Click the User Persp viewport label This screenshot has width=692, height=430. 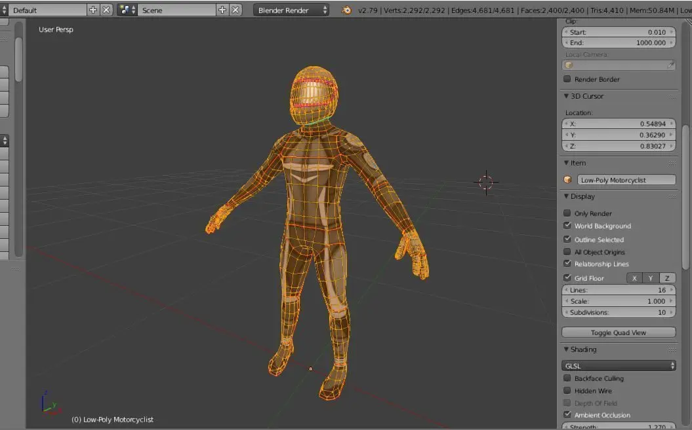pyautogui.click(x=56, y=29)
